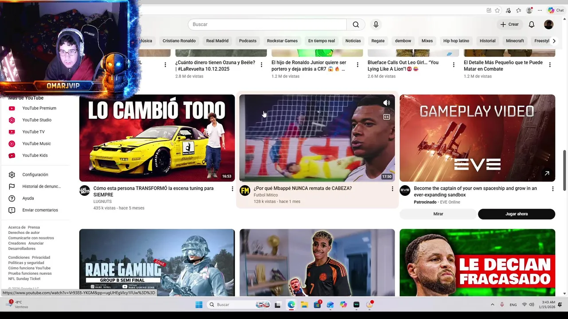This screenshot has width=568, height=319.
Task: Open YouTube account avatar menu
Action: pos(549,24)
